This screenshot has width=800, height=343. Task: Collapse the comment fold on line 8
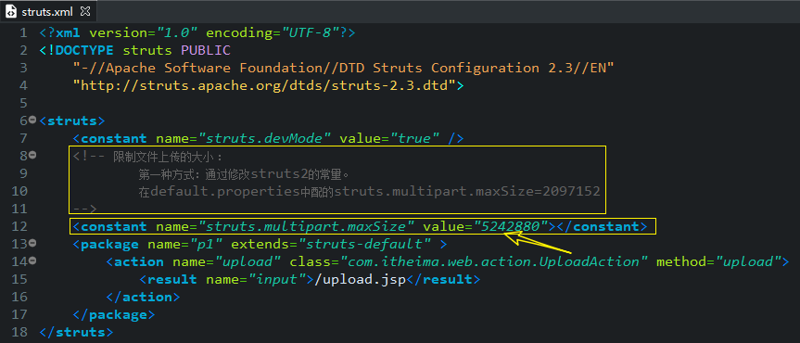tap(32, 155)
